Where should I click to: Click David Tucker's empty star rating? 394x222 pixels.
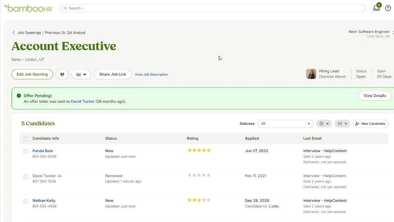[199, 175]
